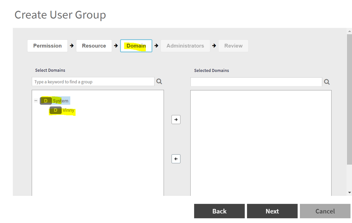Click the move-right arrow to add domain

[176, 119]
